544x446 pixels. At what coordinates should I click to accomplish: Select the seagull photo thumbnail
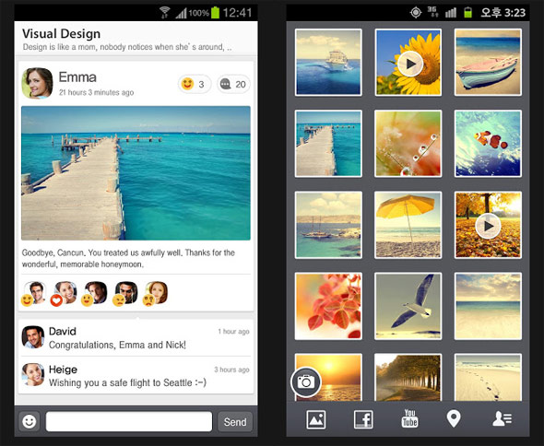point(408,306)
